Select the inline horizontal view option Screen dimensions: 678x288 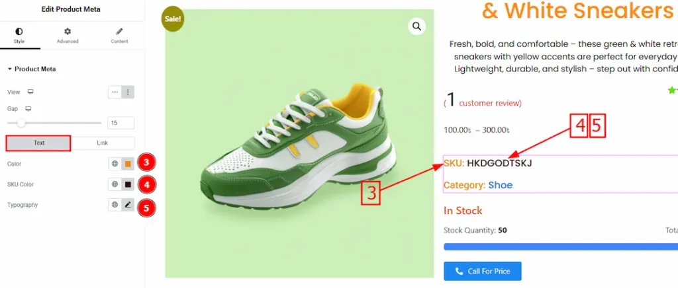115,92
